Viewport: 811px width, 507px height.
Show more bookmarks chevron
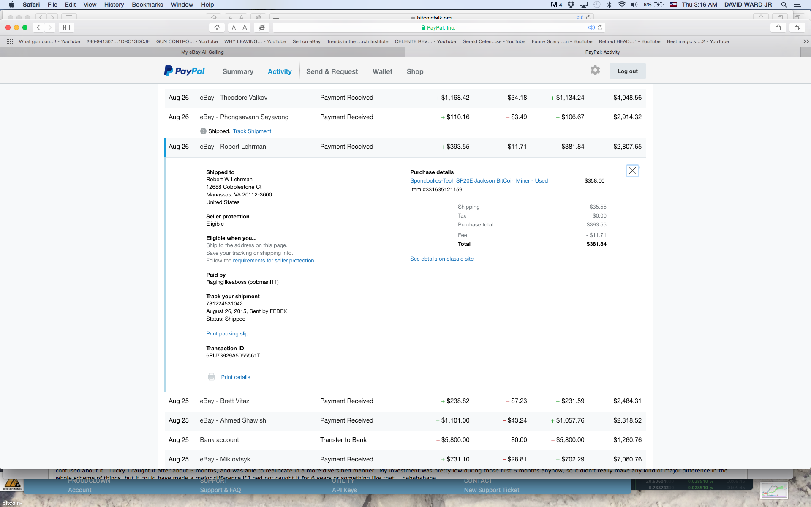806,41
